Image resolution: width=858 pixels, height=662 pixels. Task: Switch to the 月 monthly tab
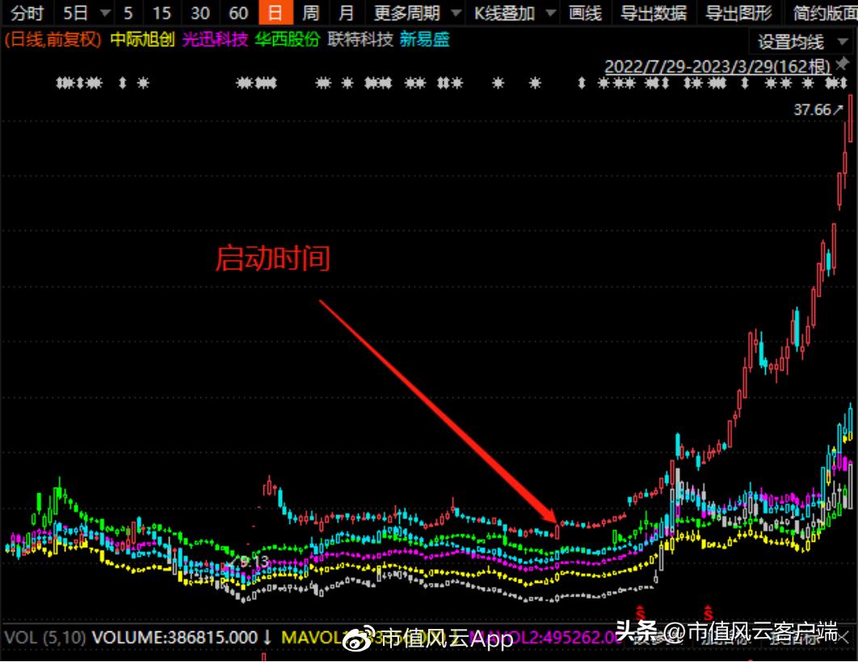pos(347,13)
